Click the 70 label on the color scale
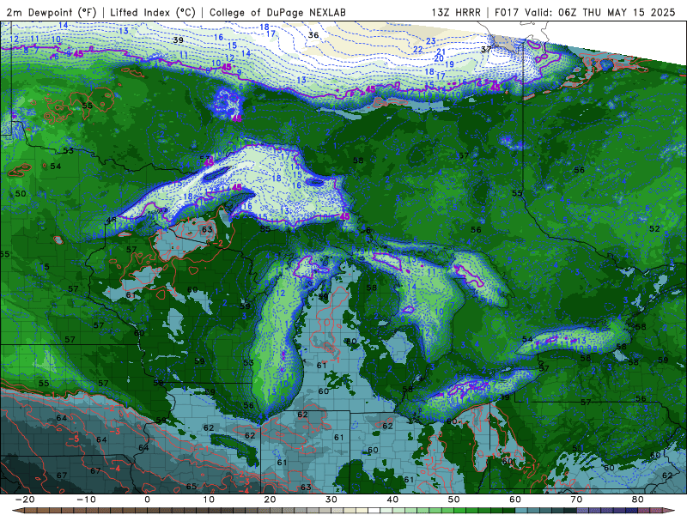This screenshot has height=515, width=687. (x=576, y=500)
